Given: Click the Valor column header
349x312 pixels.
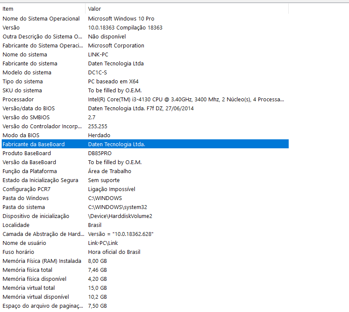Looking at the screenshot, I should [x=187, y=9].
